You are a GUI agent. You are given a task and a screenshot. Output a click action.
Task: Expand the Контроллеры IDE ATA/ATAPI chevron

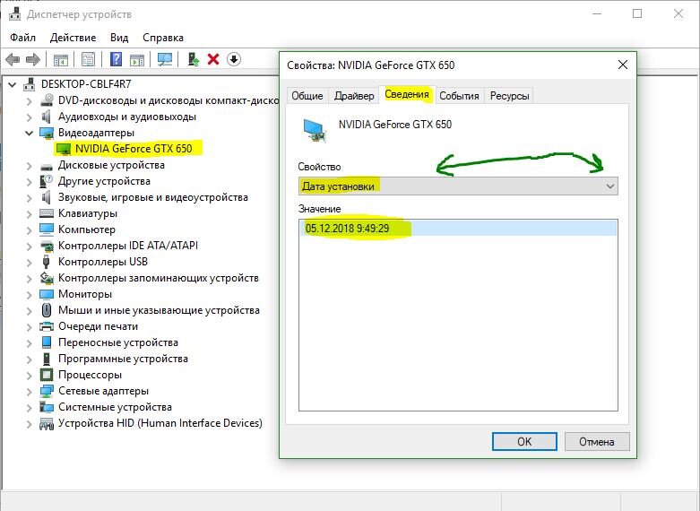pos(29,247)
